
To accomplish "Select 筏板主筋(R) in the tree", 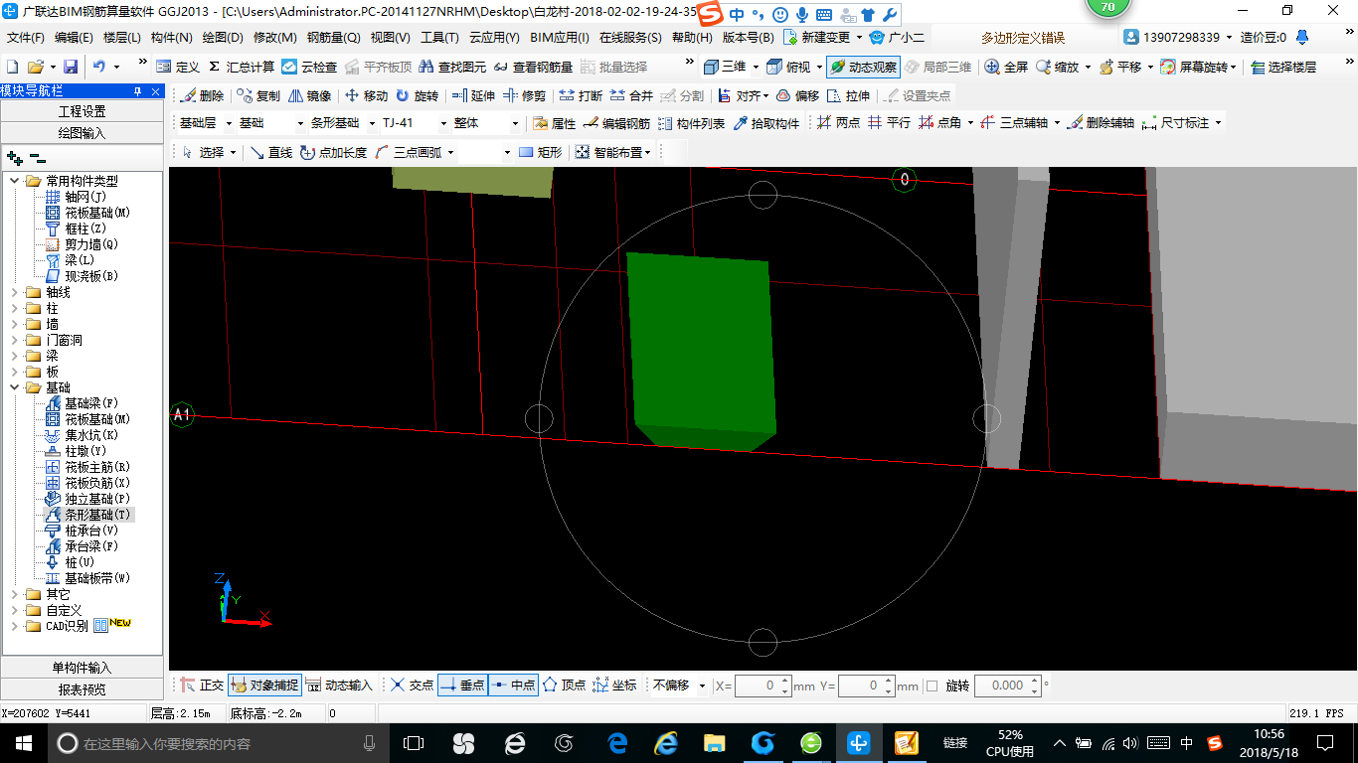I will coord(87,467).
